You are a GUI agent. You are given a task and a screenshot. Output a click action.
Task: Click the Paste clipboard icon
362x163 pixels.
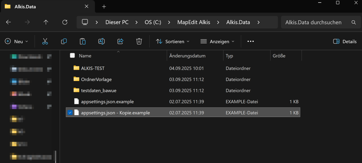(83, 41)
